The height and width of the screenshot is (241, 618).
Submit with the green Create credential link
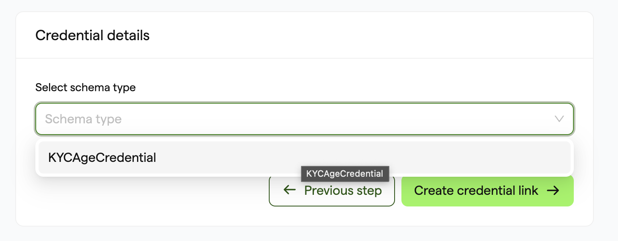click(487, 190)
